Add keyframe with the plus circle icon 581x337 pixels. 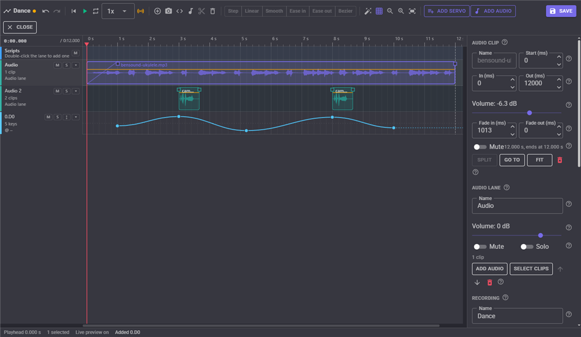click(x=158, y=11)
